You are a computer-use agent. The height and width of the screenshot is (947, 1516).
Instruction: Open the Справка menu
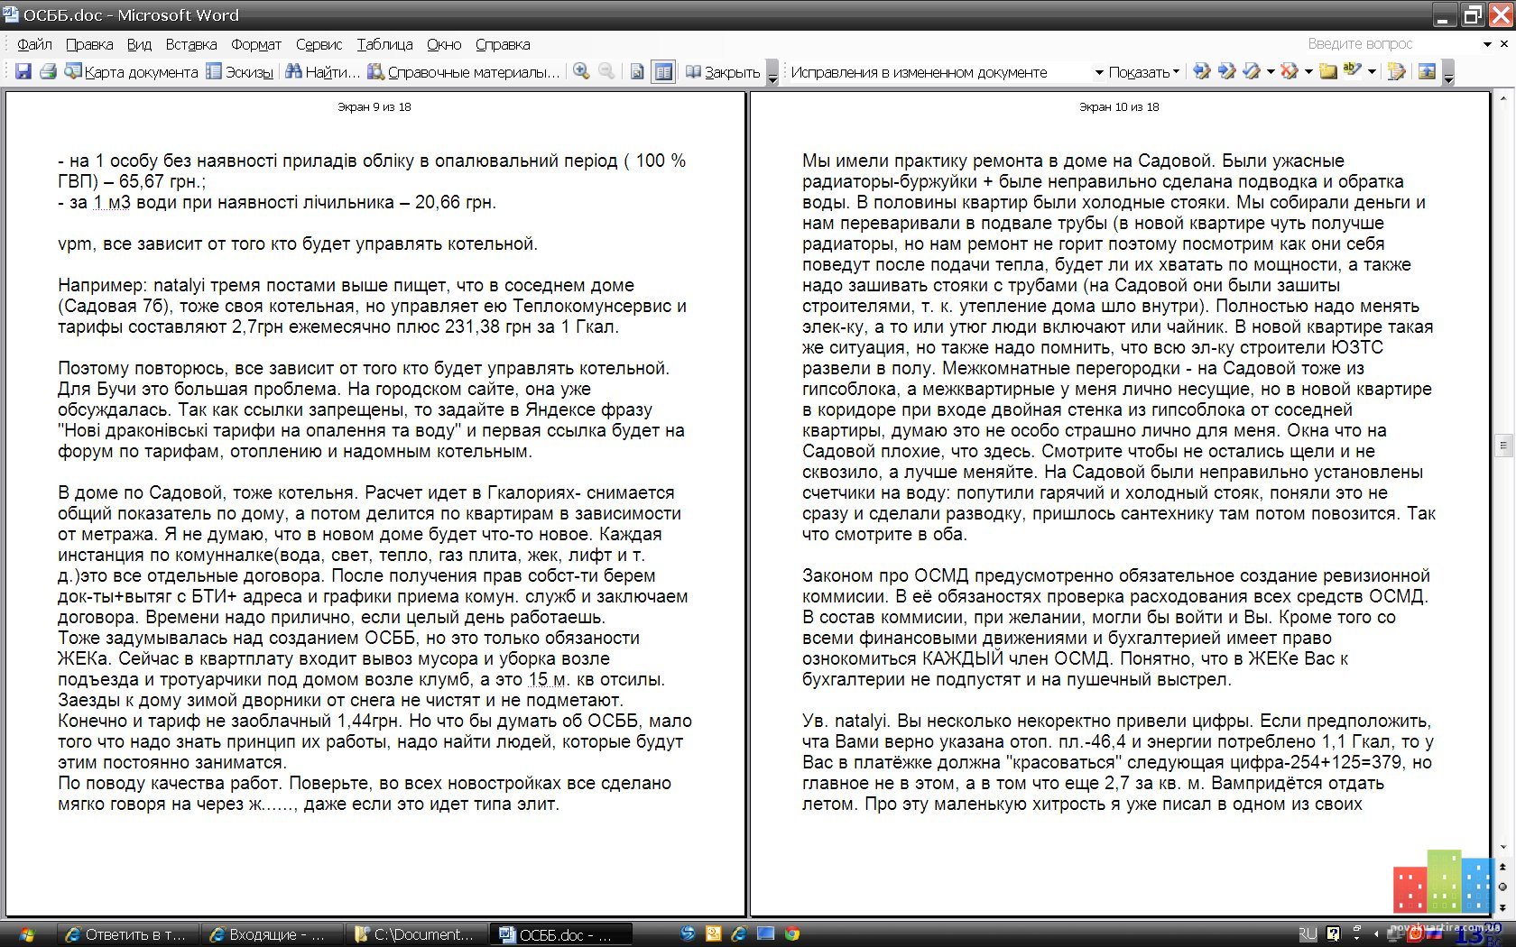pyautogui.click(x=503, y=44)
